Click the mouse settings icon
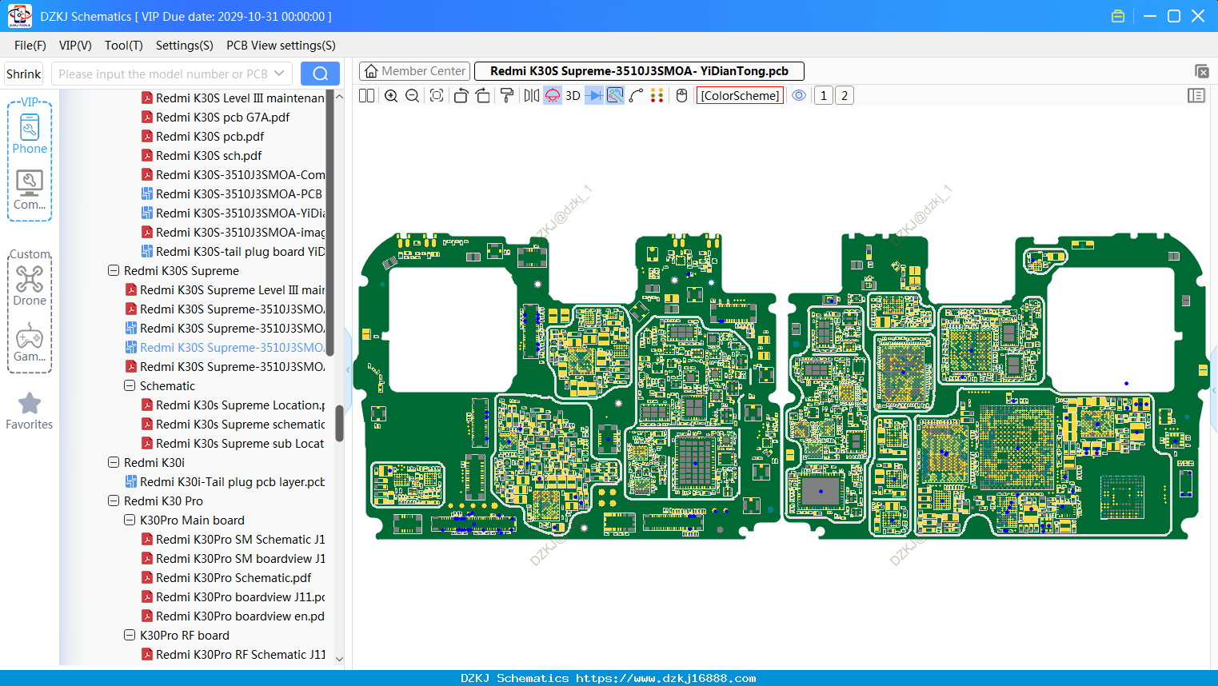 coord(681,96)
